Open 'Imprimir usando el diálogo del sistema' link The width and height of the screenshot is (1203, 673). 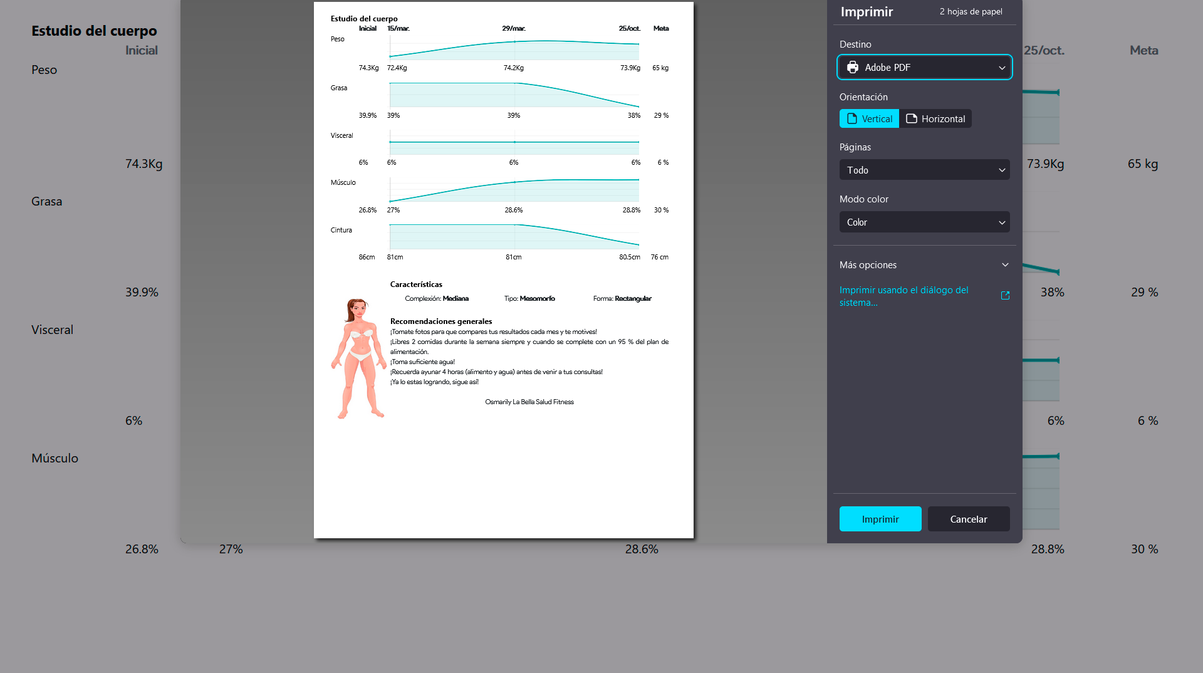click(904, 296)
